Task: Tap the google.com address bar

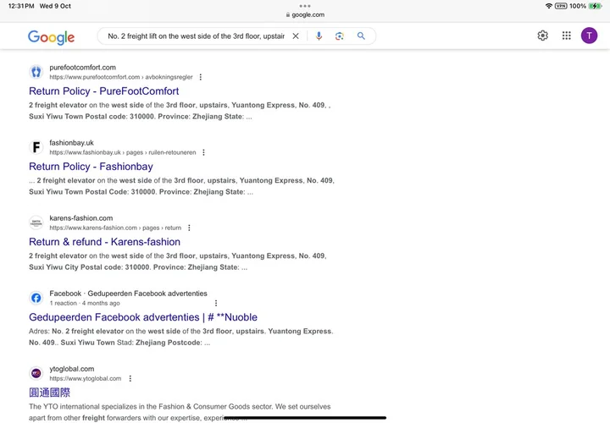Action: click(305, 14)
